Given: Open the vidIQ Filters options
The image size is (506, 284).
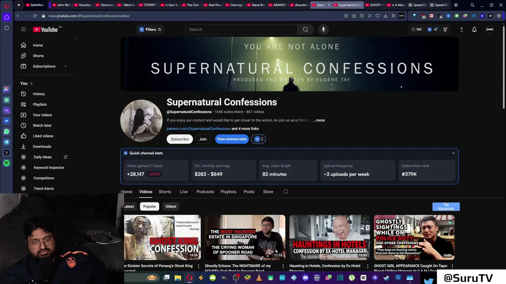Looking at the screenshot, I should tap(150, 29).
